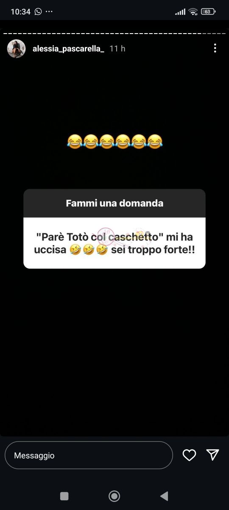Screen dimensions: 229x510
Task: Tap the 11 h timestamp label
Action: pos(117,49)
